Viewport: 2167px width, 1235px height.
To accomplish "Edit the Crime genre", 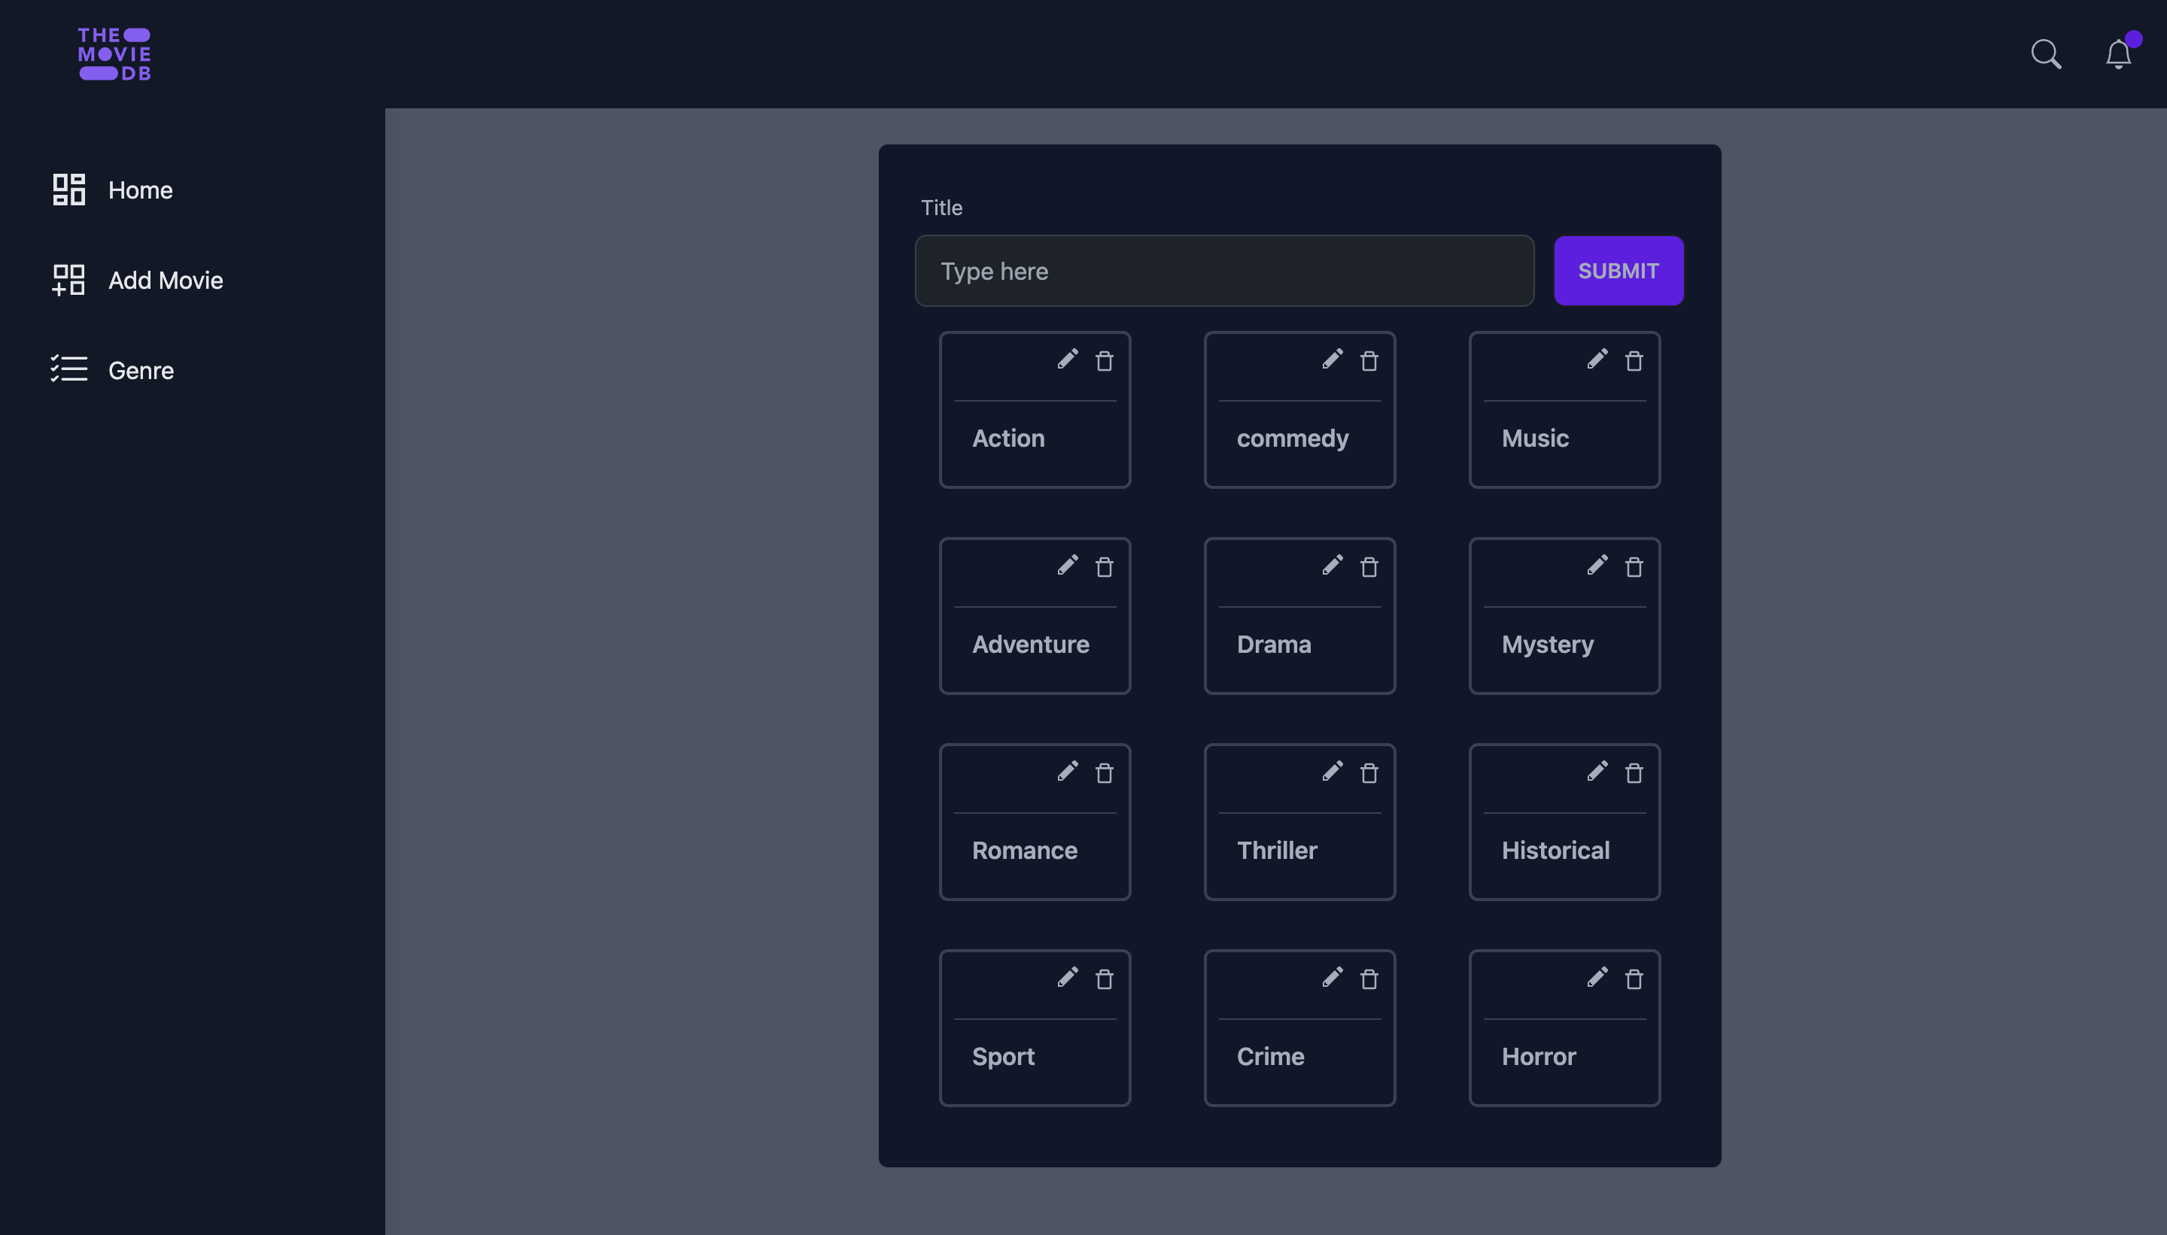I will [1332, 978].
